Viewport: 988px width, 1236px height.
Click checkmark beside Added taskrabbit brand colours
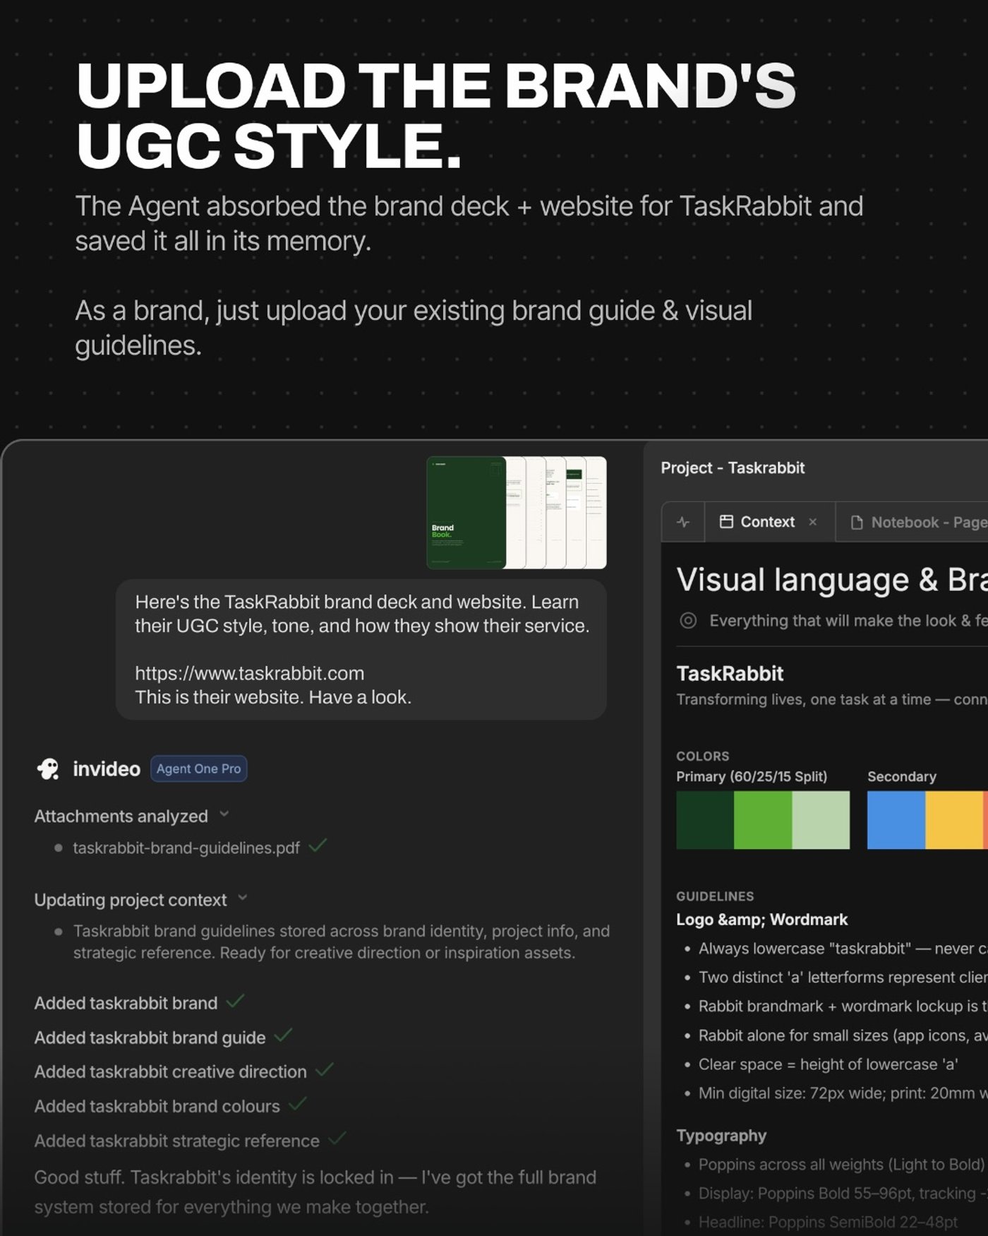point(298,1103)
